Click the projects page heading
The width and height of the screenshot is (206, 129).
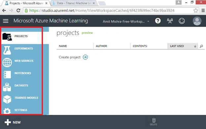point(68,33)
